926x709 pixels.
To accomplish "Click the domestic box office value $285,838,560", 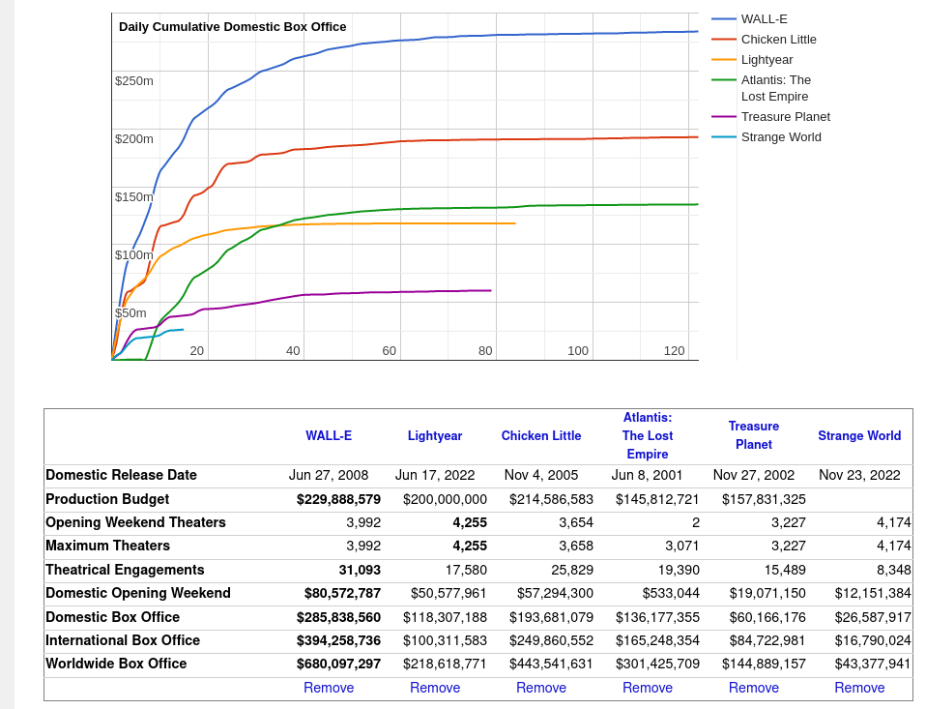I will click(338, 617).
